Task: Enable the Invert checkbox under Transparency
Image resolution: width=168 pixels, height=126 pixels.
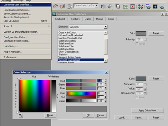Action: click(x=137, y=97)
